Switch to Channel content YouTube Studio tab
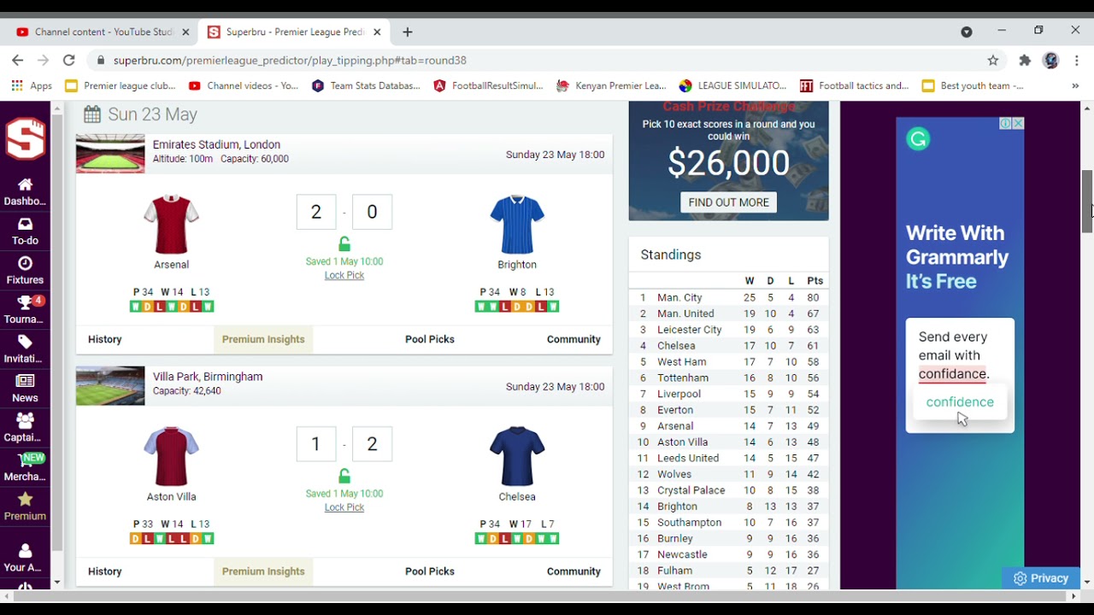The width and height of the screenshot is (1094, 615). click(103, 32)
